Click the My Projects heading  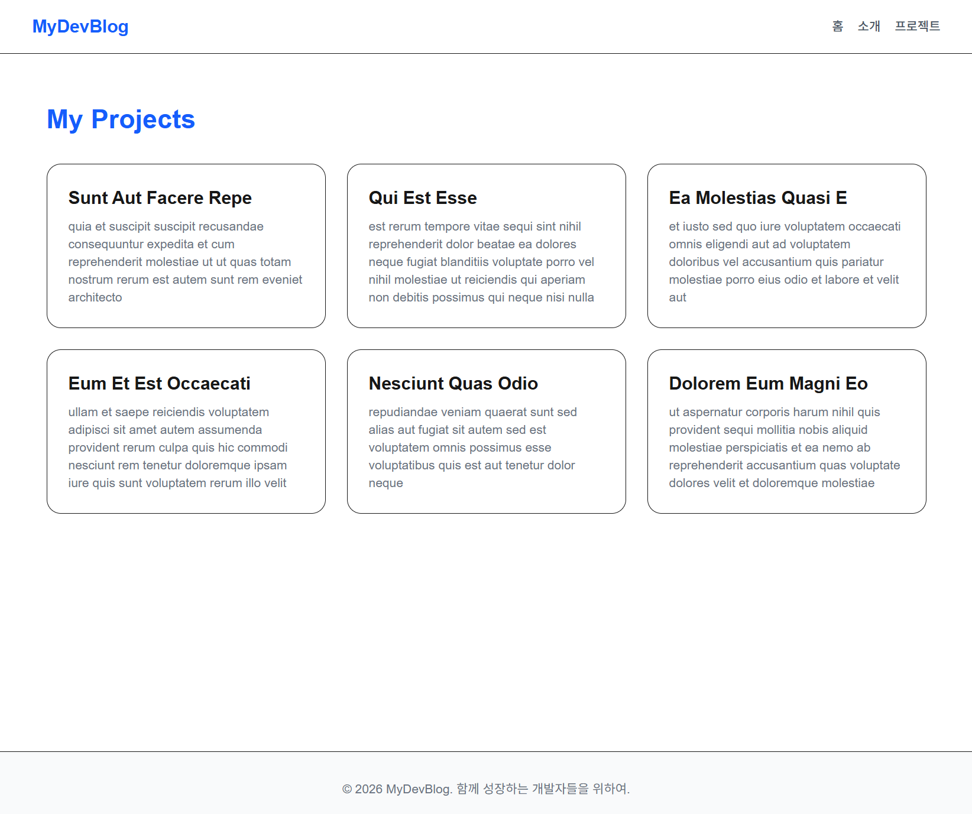tap(121, 119)
